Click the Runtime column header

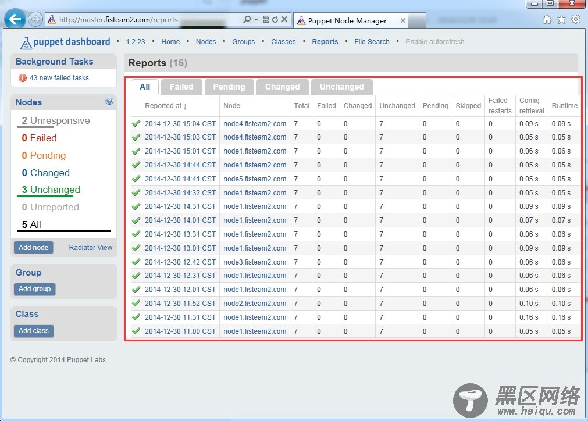coord(564,106)
